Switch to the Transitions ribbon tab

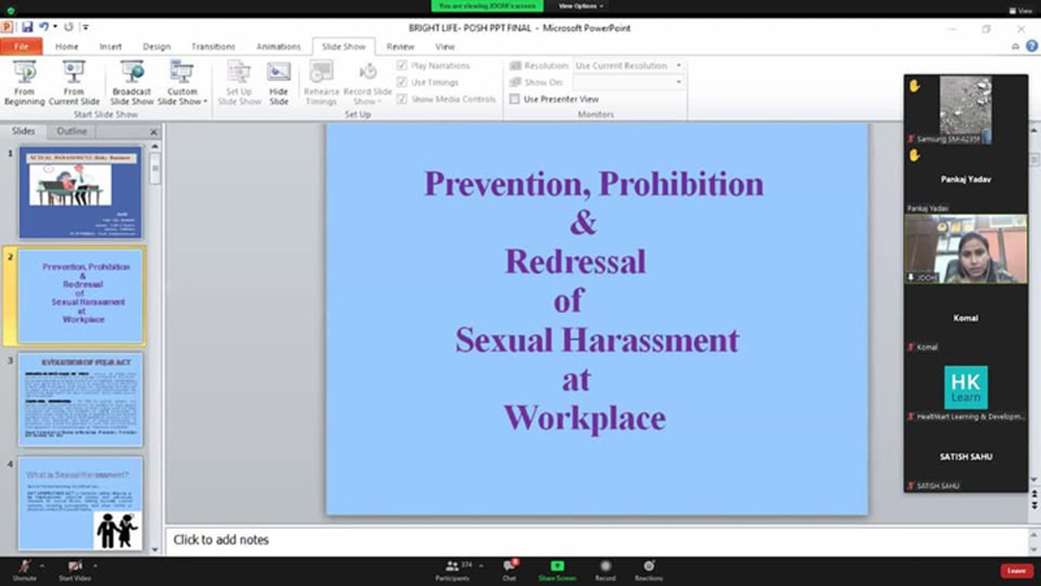[x=213, y=47]
